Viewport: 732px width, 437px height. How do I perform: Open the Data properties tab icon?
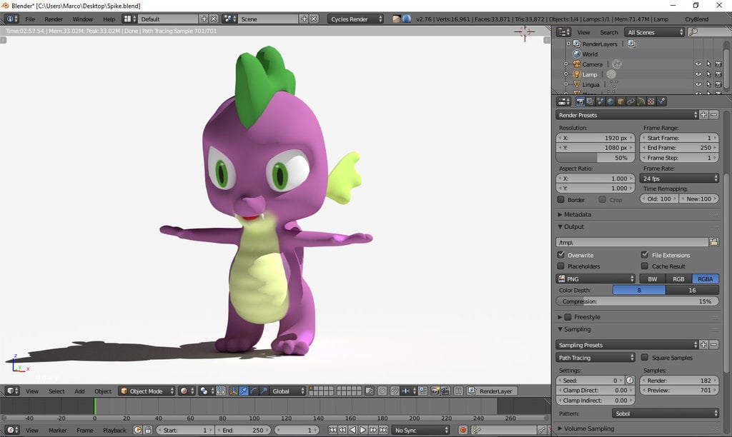pos(641,101)
